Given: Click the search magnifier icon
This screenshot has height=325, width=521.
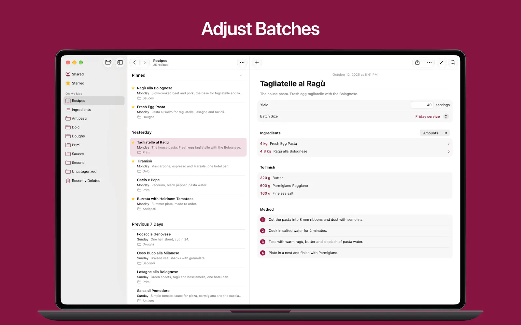Looking at the screenshot, I should 453,62.
